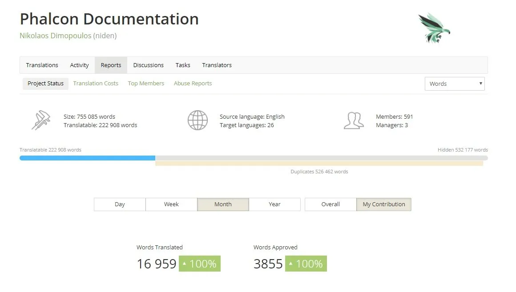The width and height of the screenshot is (516, 292).
Task: Click the Words Approved 100% badge
Action: click(306, 264)
